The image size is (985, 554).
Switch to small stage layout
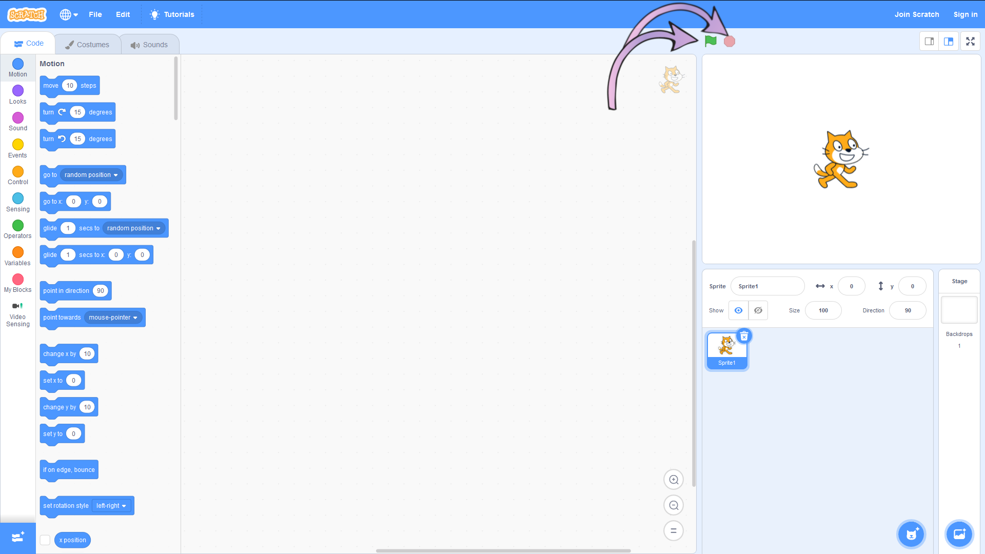coord(929,42)
